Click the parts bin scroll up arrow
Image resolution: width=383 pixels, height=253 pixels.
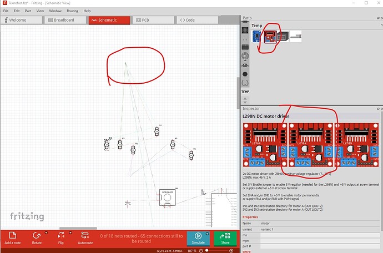click(245, 98)
